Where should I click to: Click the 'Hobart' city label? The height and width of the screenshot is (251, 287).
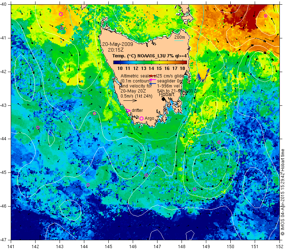(x=166, y=94)
